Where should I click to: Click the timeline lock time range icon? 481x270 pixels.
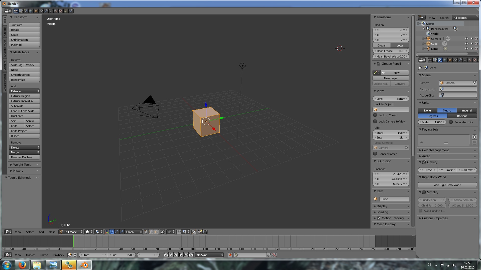pyautogui.click(x=75, y=255)
